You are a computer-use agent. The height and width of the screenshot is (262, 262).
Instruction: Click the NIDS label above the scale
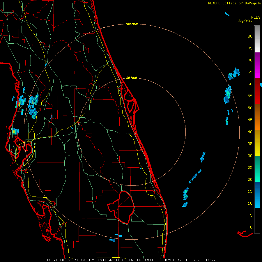pos(256,17)
